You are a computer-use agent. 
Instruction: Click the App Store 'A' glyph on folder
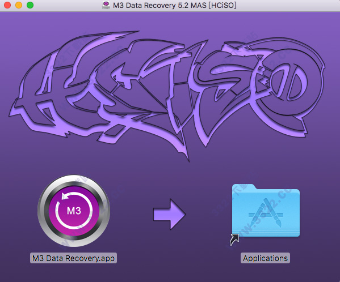pos(266,213)
